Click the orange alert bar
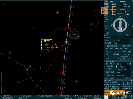Screen dimensions: 133x99 [115, 92]
